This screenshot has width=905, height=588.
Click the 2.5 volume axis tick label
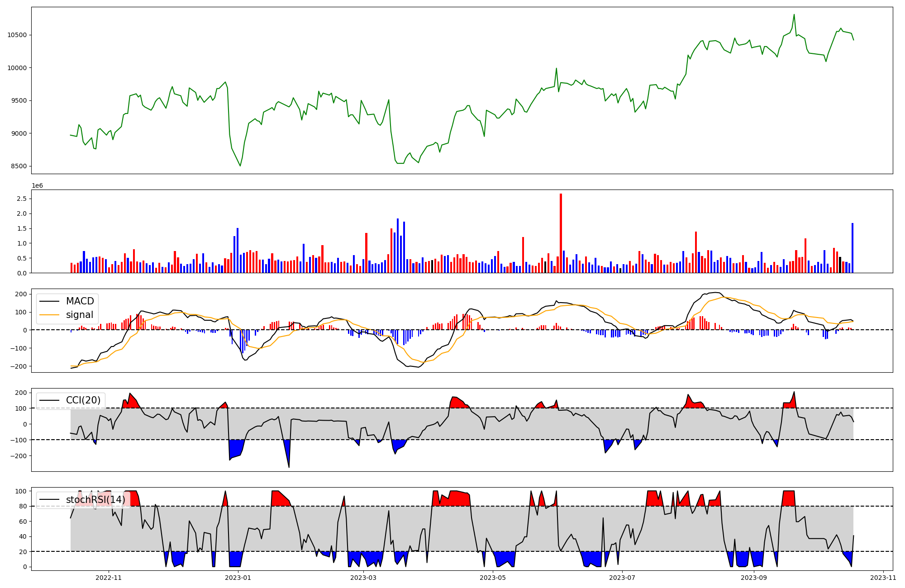[21, 199]
